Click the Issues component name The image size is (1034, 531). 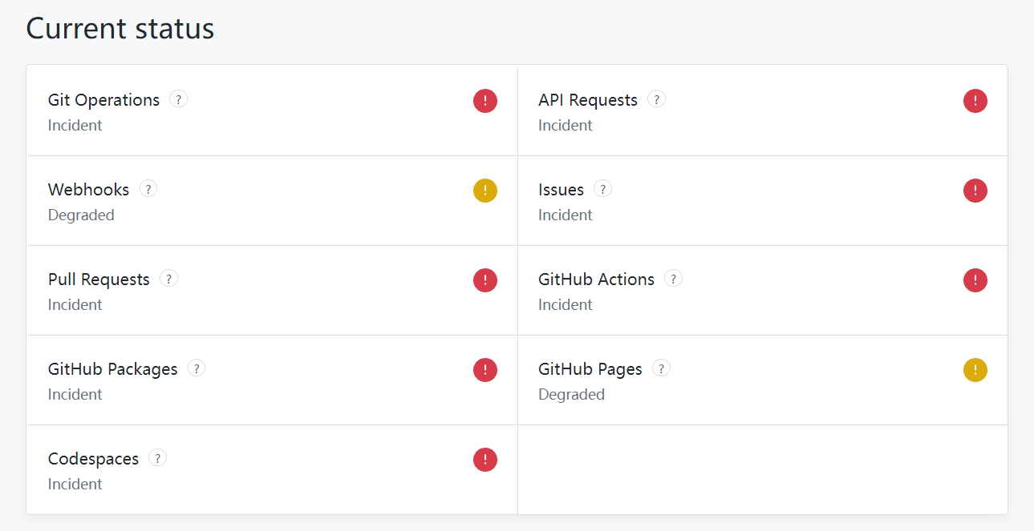coord(561,190)
